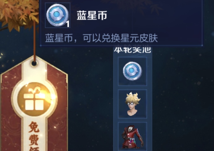
Task: Click the blue star coin icon in tooltip header
Action: tap(57, 15)
